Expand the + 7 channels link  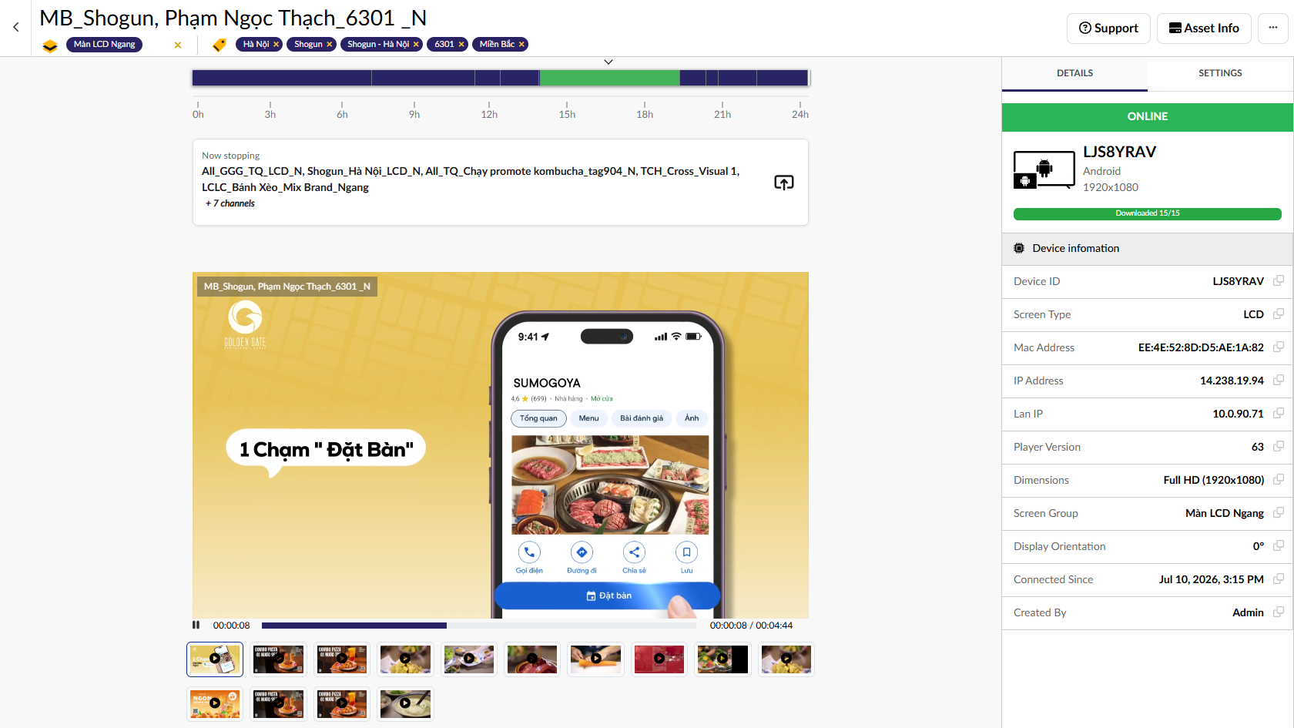click(x=230, y=203)
